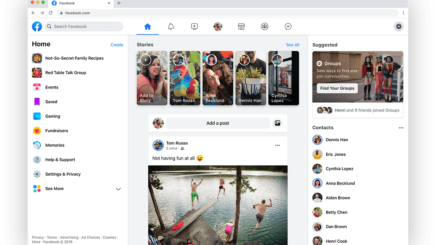Open Settings & Privacy in the sidebar

tap(63, 174)
